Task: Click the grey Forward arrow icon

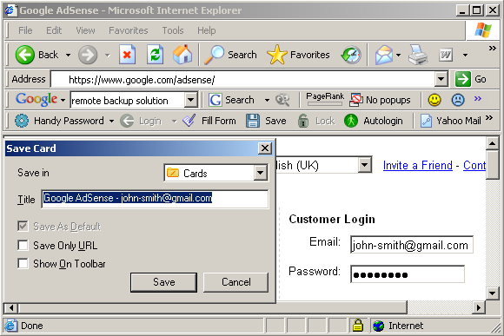Action: click(88, 55)
